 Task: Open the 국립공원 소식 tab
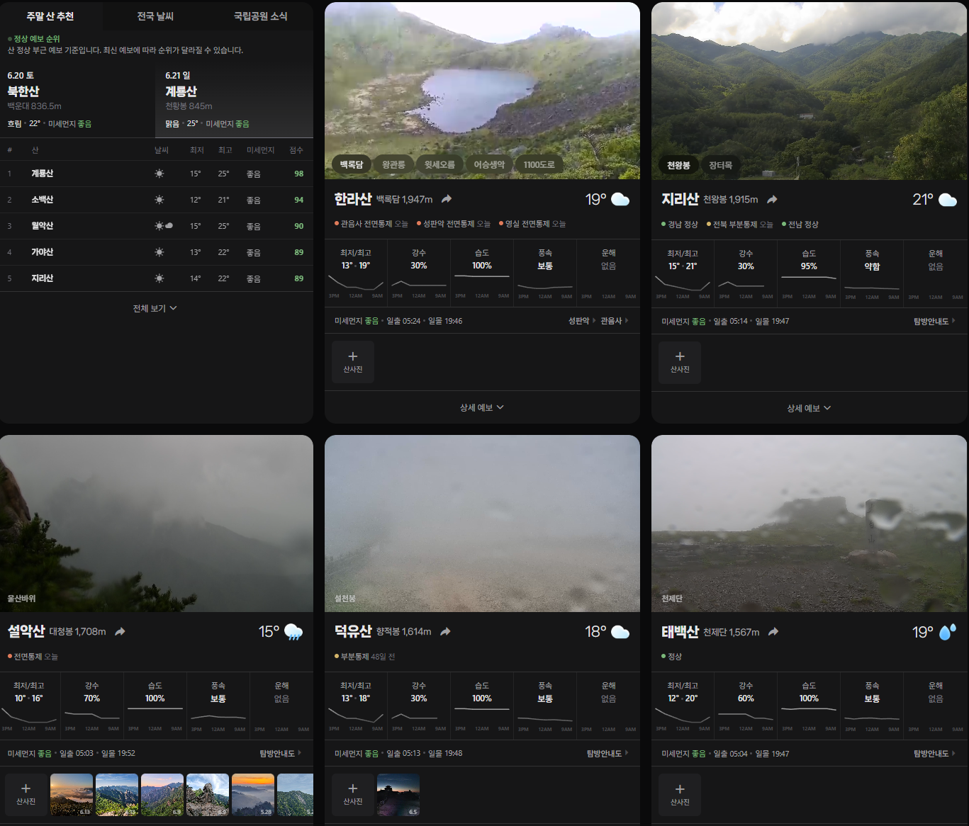[x=260, y=16]
